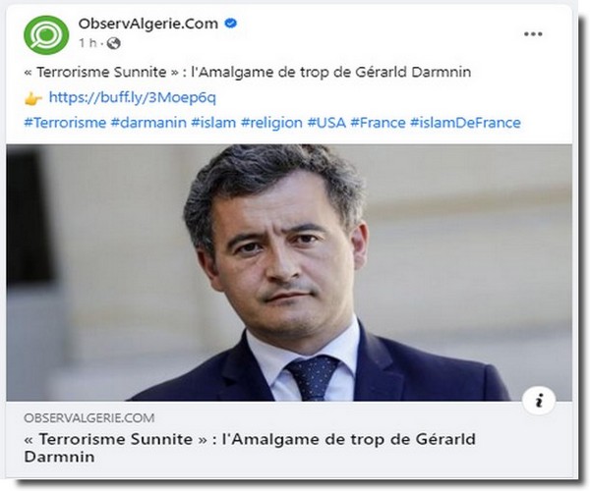Click the link info "i" icon
590x491 pixels.
coord(539,401)
